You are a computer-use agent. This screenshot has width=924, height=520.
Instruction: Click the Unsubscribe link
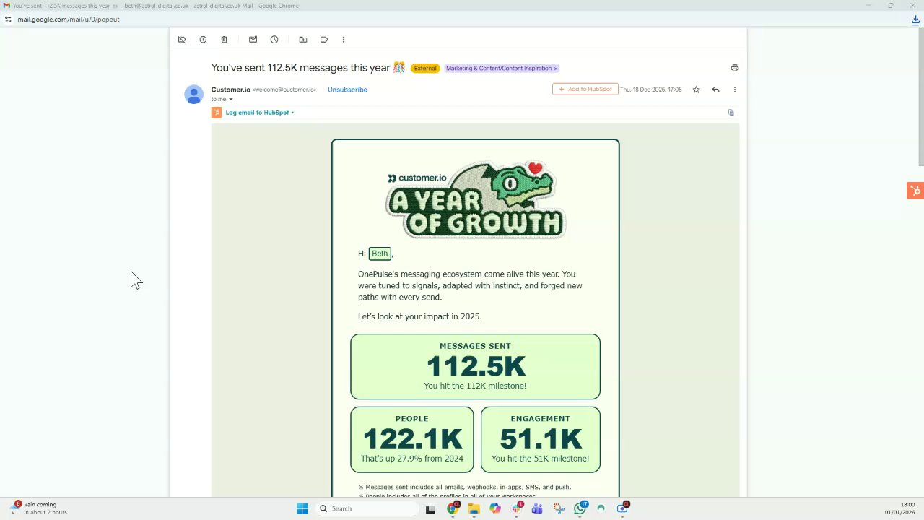[x=347, y=90]
